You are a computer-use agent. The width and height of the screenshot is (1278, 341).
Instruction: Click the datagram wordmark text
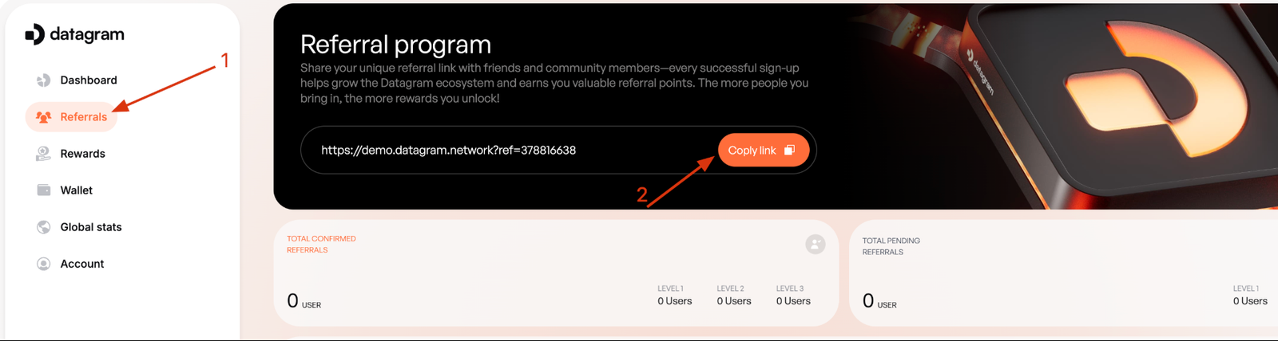click(x=87, y=34)
